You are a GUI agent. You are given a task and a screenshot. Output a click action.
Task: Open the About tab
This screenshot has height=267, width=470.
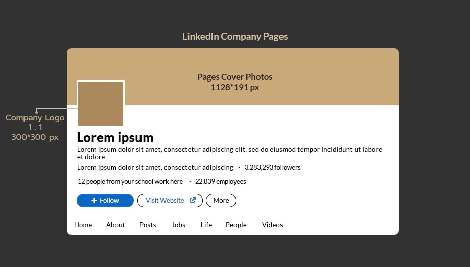coord(115,225)
